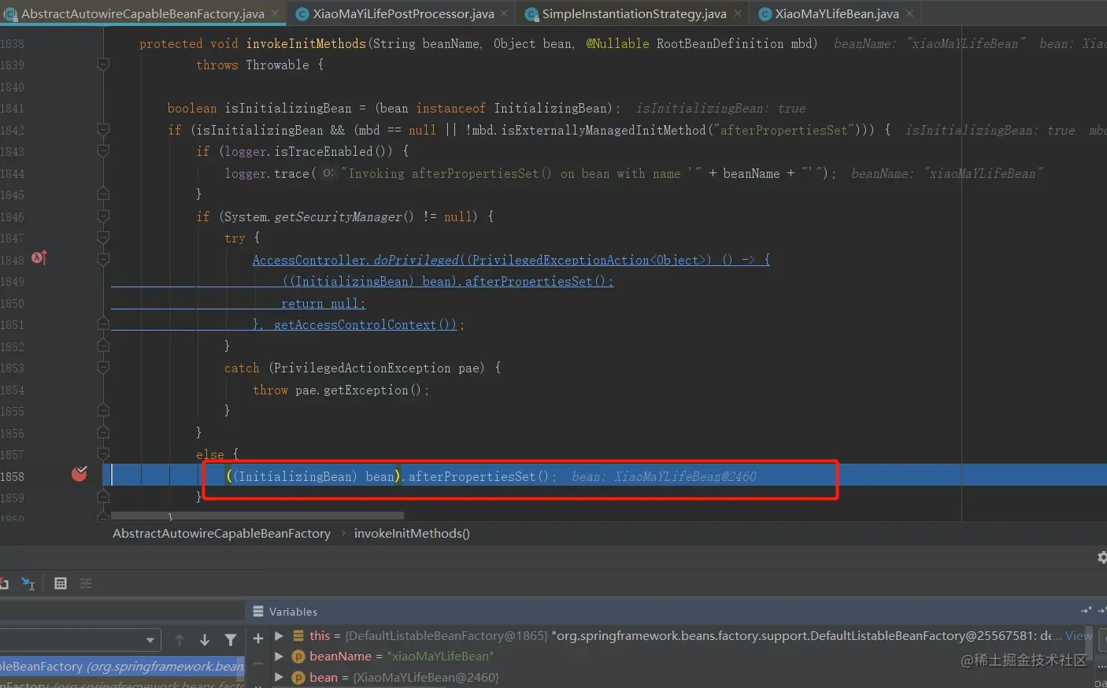Screen dimensions: 1107x688
Task: Add a new watch with plus icon
Action: click(257, 638)
